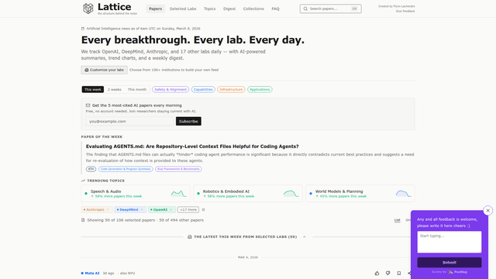This screenshot has height=279, width=496.
Task: Click the OpenAI lab chip label
Action: (160, 210)
